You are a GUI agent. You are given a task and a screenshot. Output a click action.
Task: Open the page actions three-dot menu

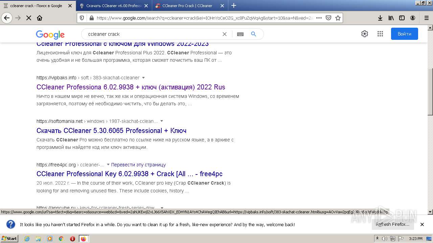click(319, 18)
